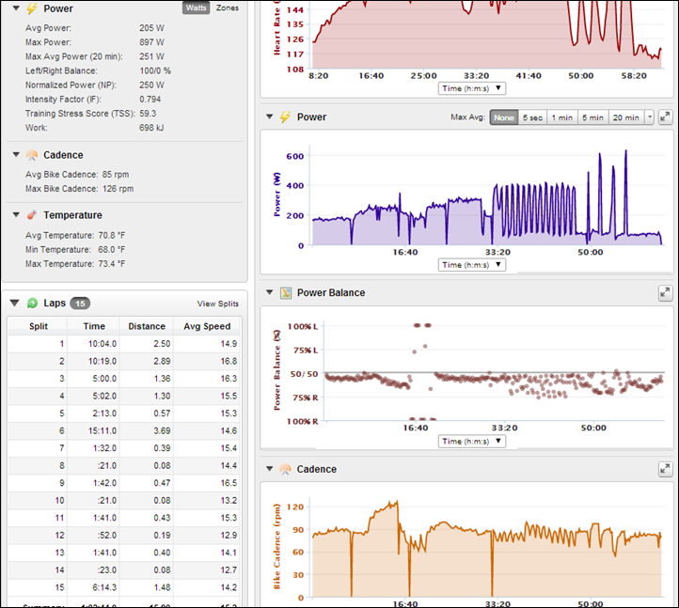The image size is (679, 608).
Task: Select None for Max Avg power
Action: click(504, 117)
